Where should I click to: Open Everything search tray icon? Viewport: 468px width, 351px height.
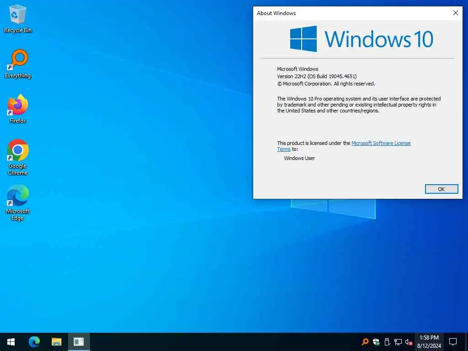365,342
